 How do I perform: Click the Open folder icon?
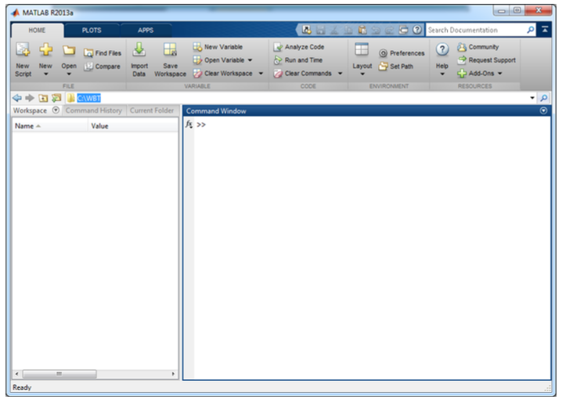coord(69,51)
